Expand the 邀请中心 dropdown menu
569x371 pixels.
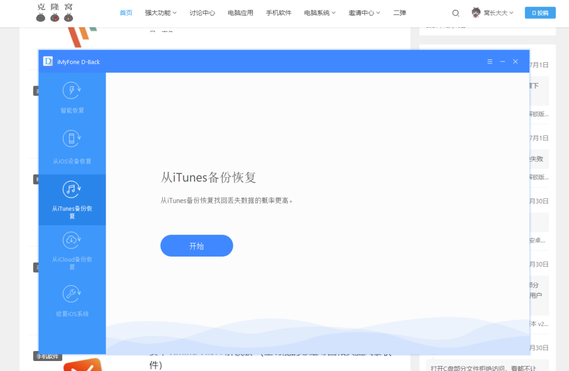[365, 13]
